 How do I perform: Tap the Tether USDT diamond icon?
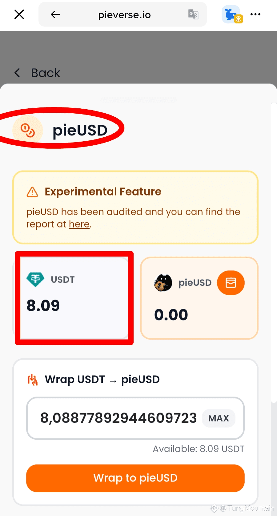click(x=35, y=280)
